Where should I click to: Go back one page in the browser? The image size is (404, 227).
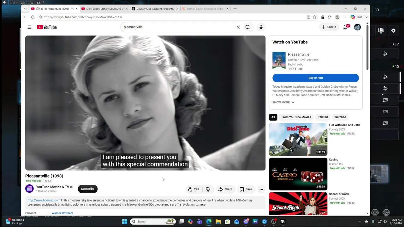point(25,17)
